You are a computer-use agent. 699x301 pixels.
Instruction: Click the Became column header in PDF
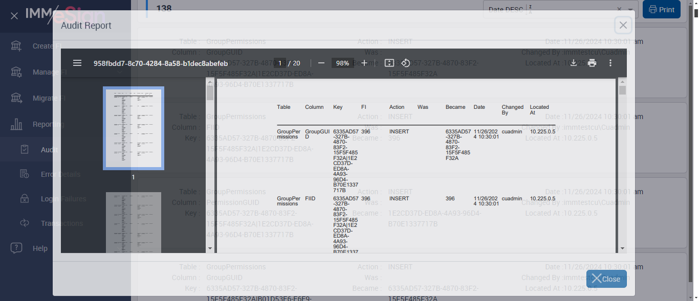[455, 107]
